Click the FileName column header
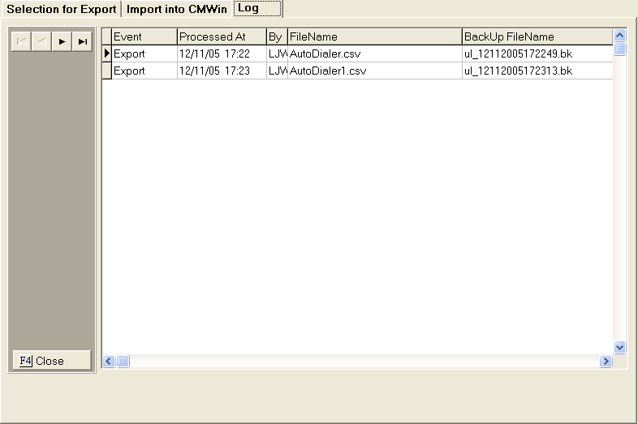The image size is (638, 424). [374, 36]
